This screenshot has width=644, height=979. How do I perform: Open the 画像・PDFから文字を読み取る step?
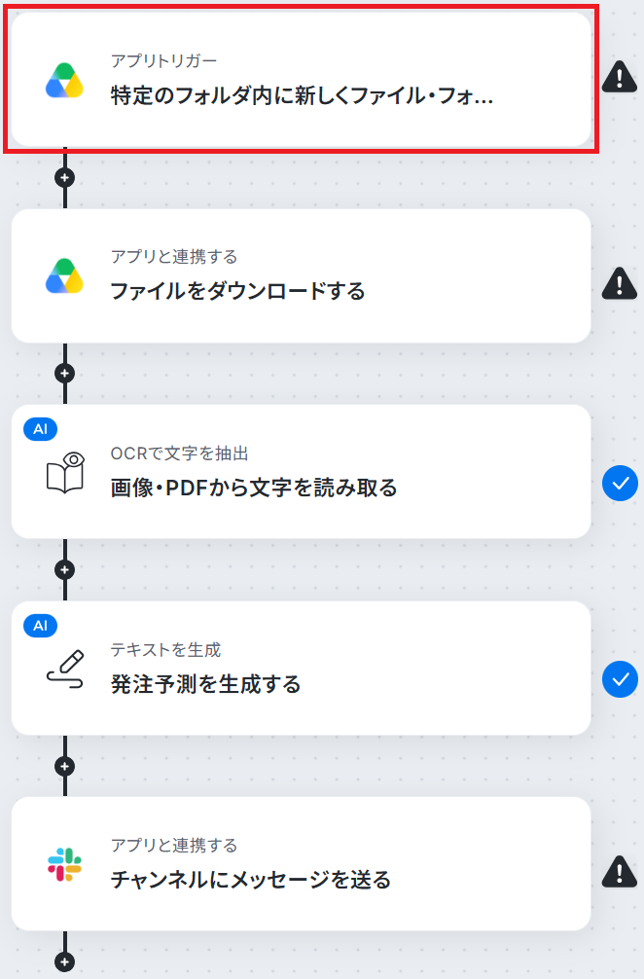point(301,471)
